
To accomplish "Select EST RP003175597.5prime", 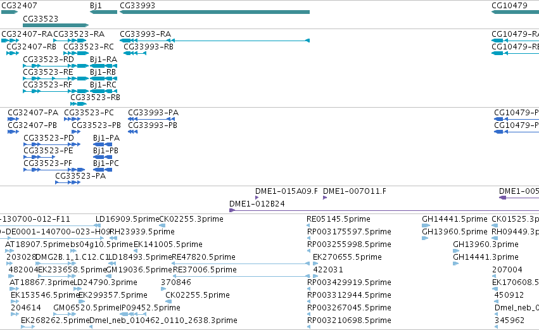I will pyautogui.click(x=349, y=232).
